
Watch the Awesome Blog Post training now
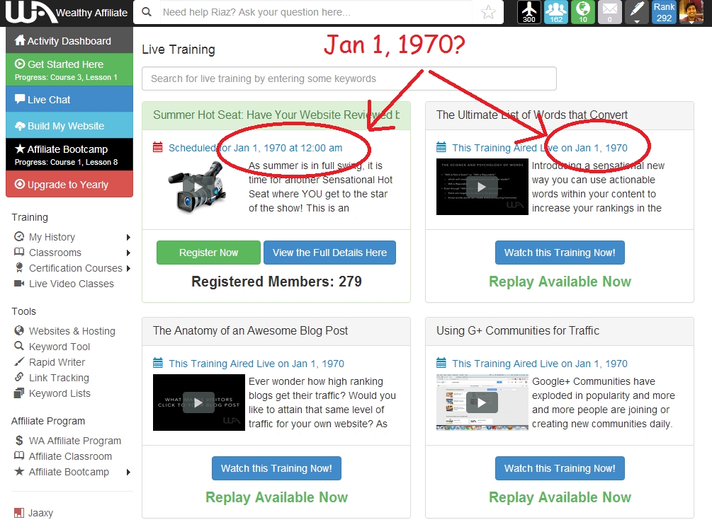point(276,468)
